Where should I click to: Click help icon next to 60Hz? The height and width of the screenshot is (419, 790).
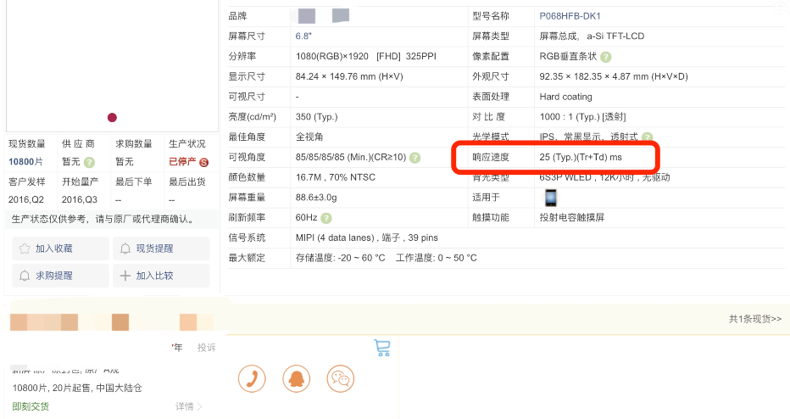[x=326, y=218]
